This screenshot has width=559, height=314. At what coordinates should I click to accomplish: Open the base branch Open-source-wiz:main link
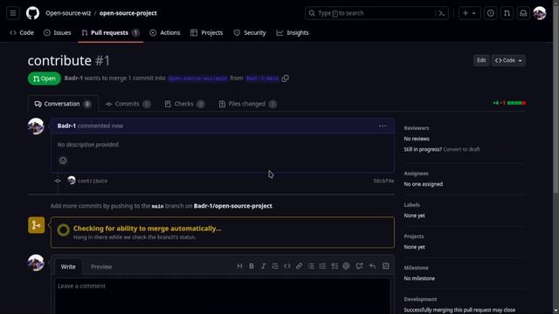[198, 78]
